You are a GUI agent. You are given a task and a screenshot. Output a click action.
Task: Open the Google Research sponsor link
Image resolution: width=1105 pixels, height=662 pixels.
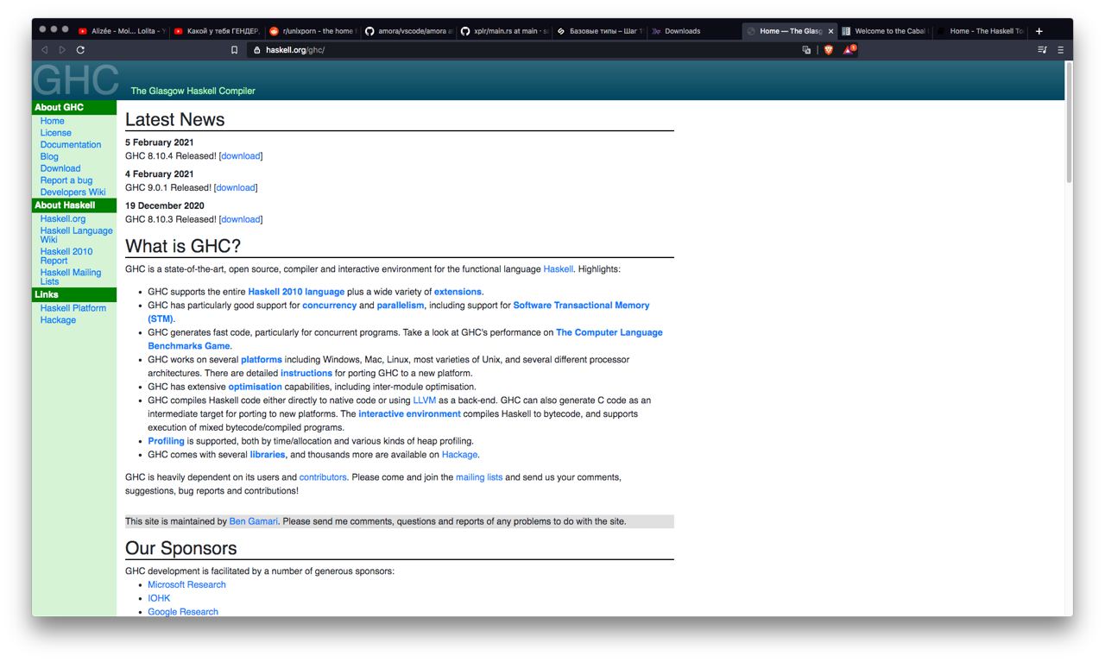pyautogui.click(x=183, y=612)
